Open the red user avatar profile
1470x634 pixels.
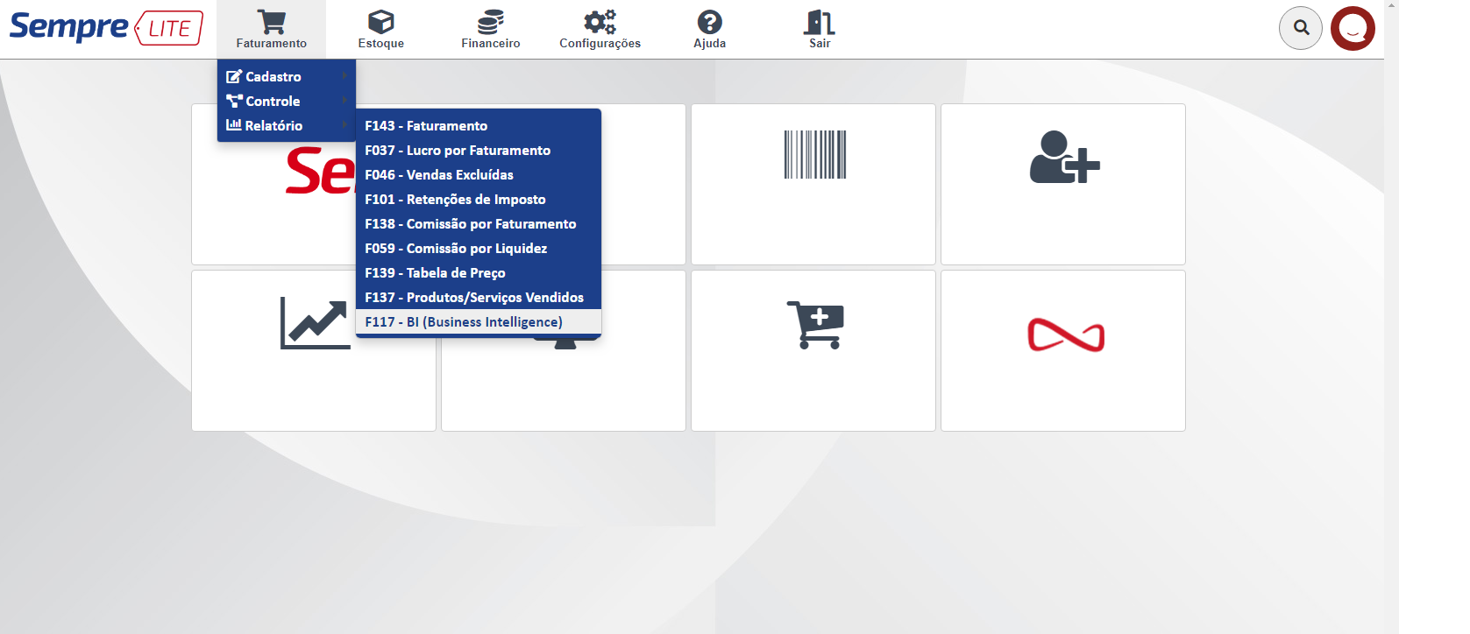click(1353, 28)
